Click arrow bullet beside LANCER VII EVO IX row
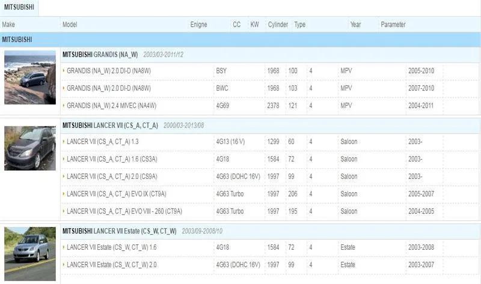The height and width of the screenshot is (284, 481). 64,193
